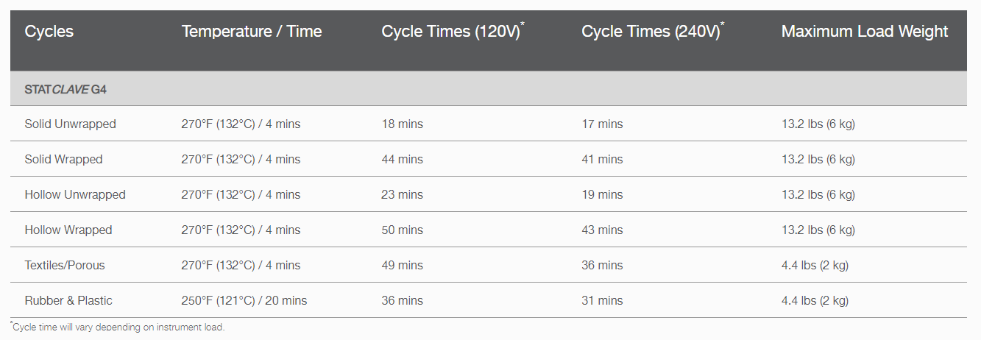Click the Maximum Load Weight header

coord(865,32)
